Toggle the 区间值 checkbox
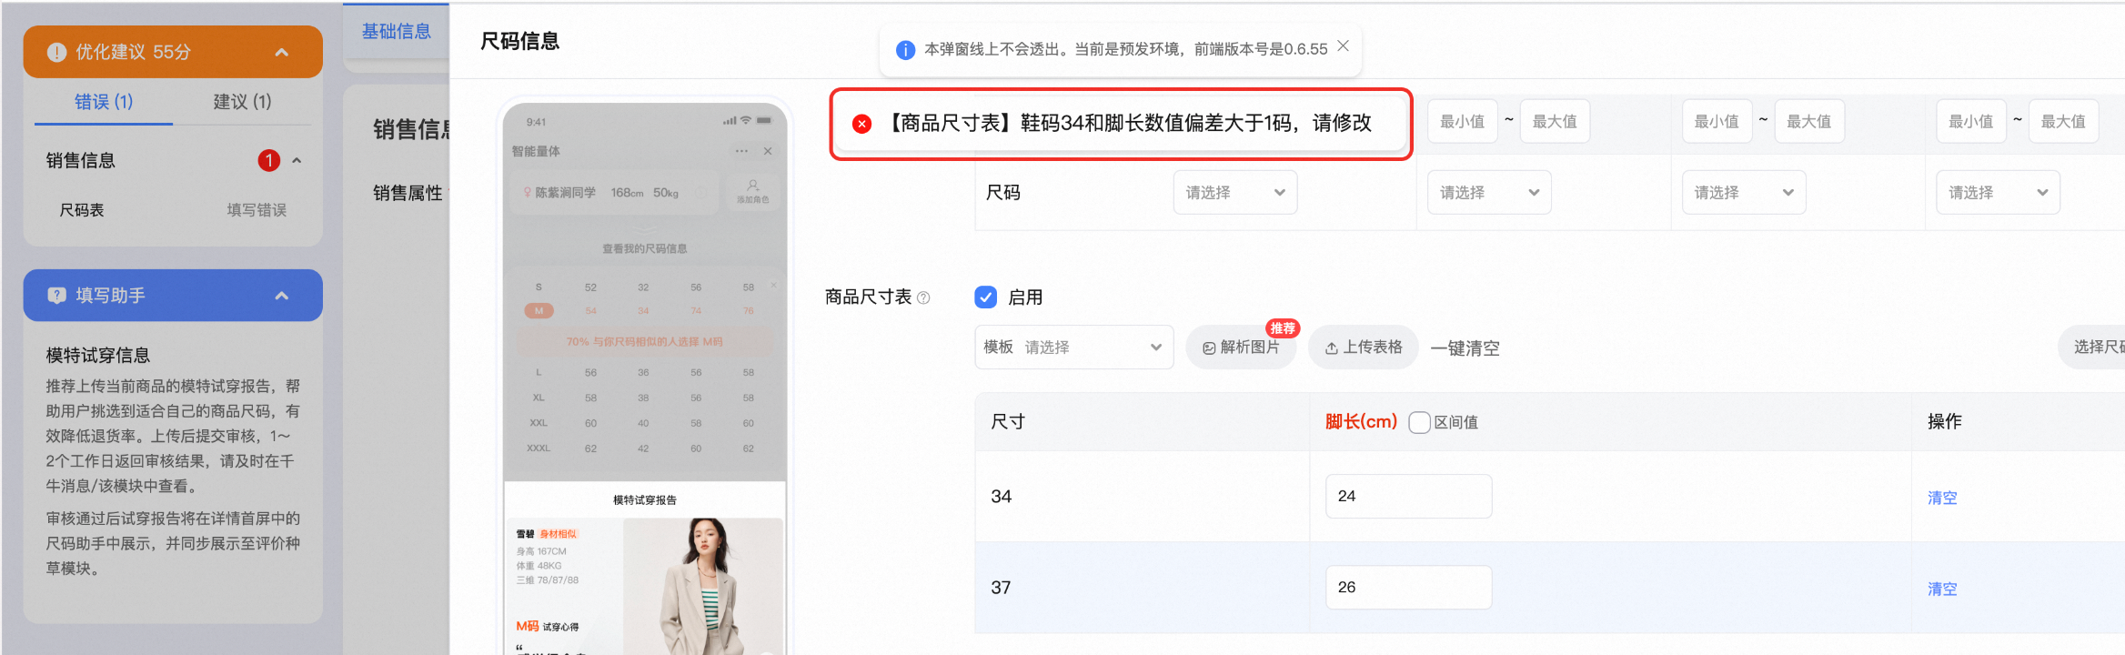 pos(1419,422)
